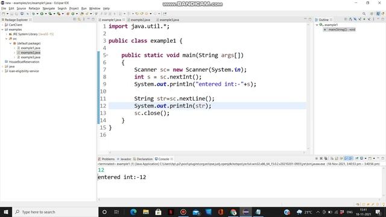Select HouseBoatReservation project

tap(24, 61)
